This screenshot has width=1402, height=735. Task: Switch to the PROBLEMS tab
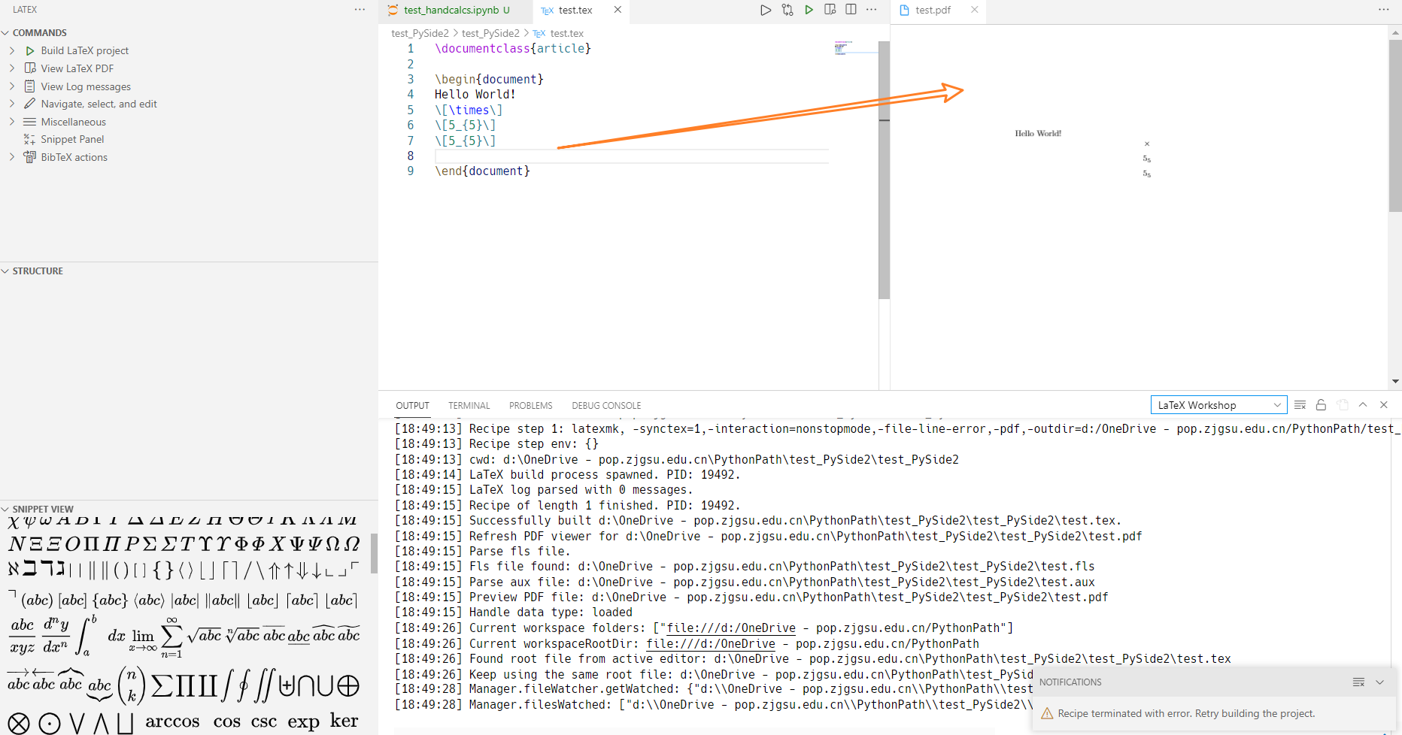pos(530,405)
